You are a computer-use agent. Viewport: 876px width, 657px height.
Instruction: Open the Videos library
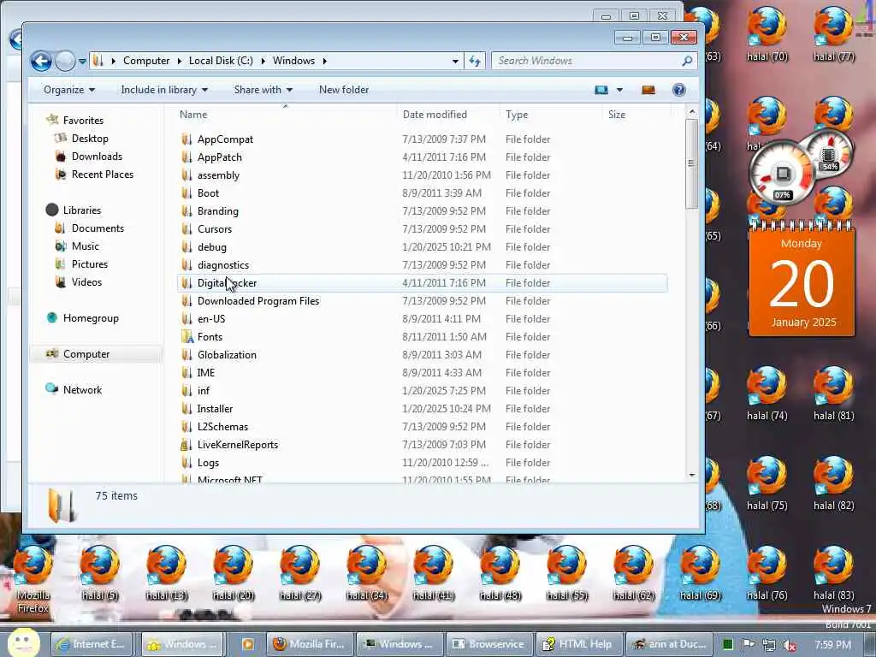pyautogui.click(x=86, y=282)
